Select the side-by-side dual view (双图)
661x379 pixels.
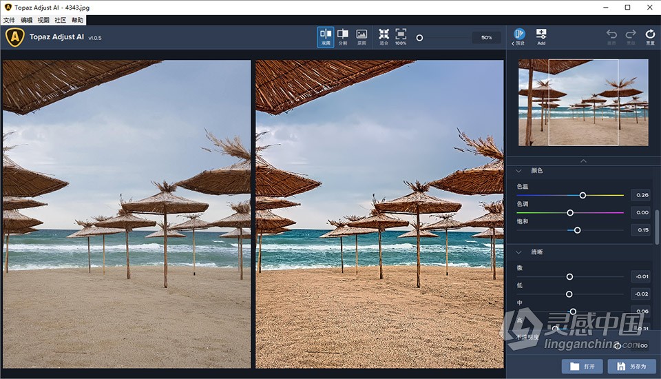coord(326,37)
